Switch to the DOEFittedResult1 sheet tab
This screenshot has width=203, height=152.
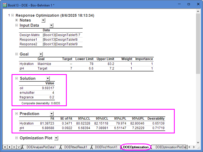(x=75, y=147)
